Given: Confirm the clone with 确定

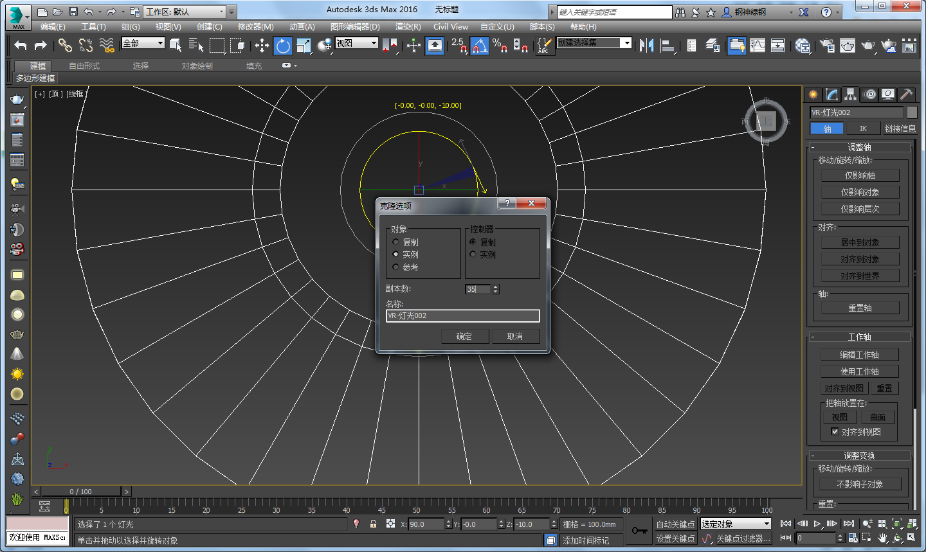Looking at the screenshot, I should click(464, 336).
